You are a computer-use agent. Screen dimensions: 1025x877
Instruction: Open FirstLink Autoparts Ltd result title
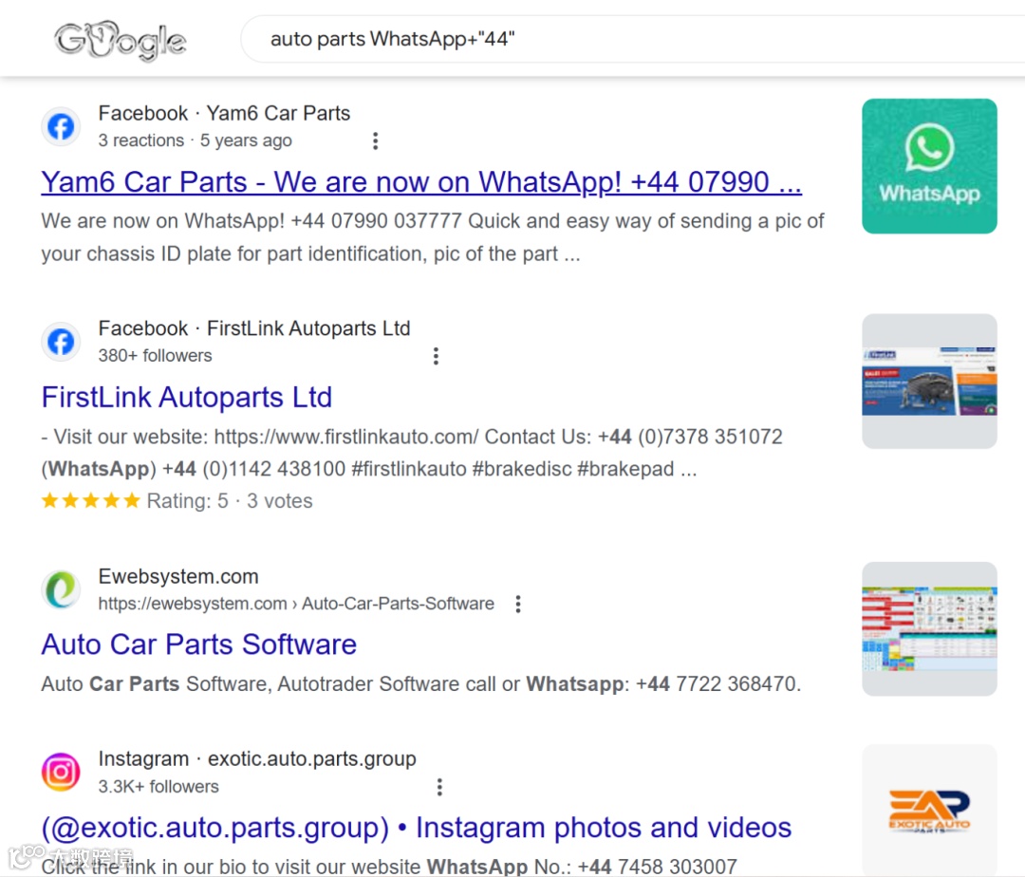coord(187,398)
